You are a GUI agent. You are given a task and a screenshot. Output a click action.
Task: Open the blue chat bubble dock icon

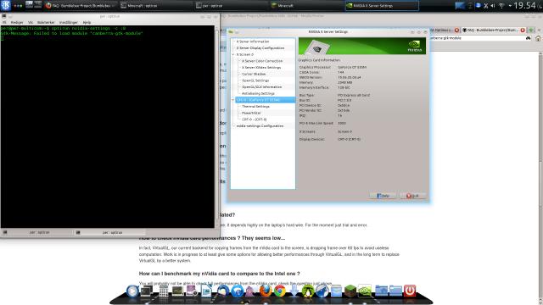238,291
